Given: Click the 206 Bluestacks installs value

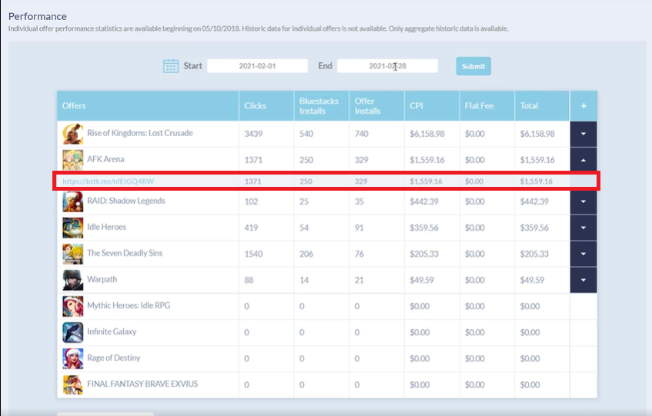Looking at the screenshot, I should click(x=306, y=254).
